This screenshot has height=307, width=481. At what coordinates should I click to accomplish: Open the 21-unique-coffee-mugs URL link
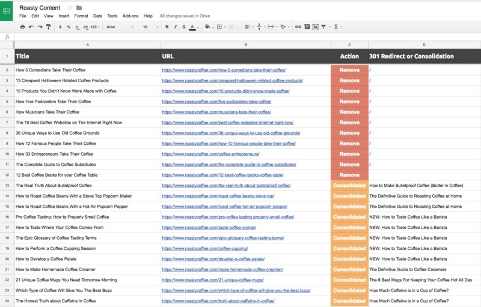pyautogui.click(x=213, y=280)
